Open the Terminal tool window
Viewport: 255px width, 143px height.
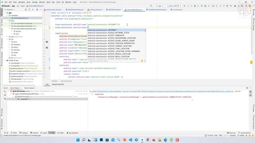34,133
